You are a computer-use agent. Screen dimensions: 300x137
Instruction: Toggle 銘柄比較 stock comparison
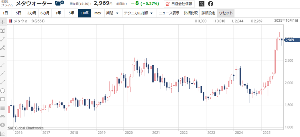[190, 13]
